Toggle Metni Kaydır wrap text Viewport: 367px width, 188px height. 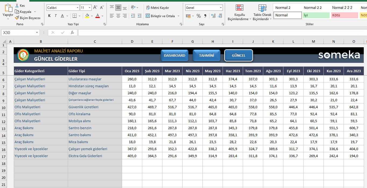[158, 8]
